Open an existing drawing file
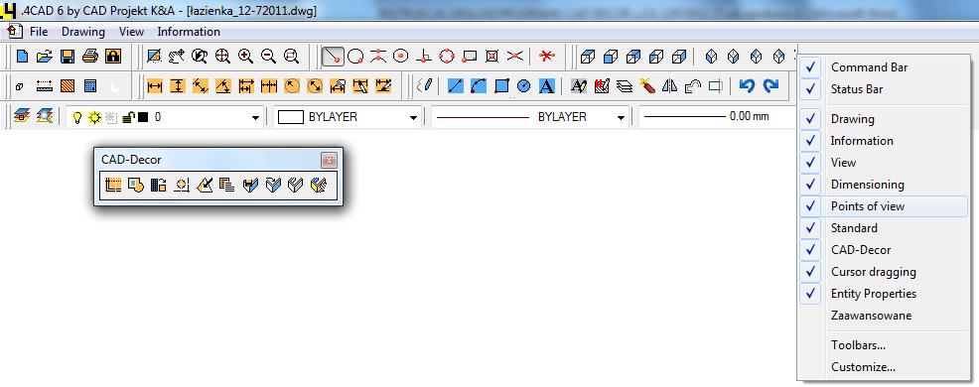Image resolution: width=979 pixels, height=387 pixels. click(45, 57)
